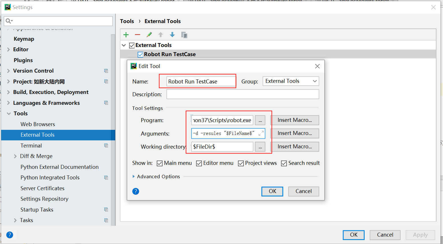The width and height of the screenshot is (443, 244).
Task: Uncheck Project views option
Action: pos(241,163)
